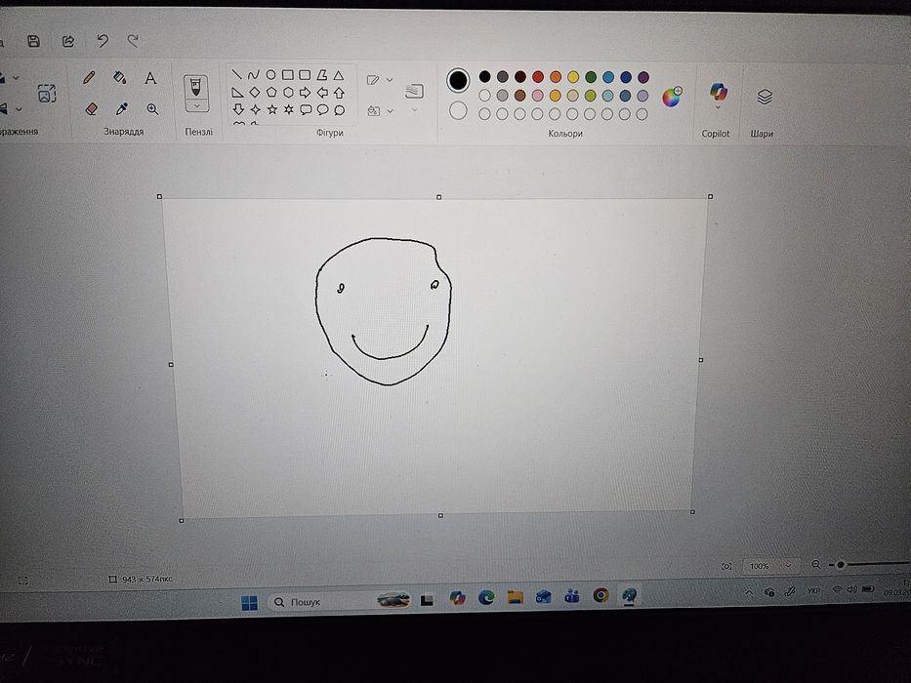Open File Explorer from the taskbar
The image size is (911, 683).
(x=515, y=596)
